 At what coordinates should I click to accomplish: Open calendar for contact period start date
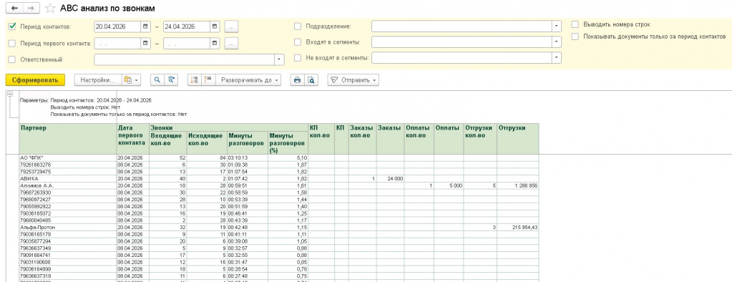point(146,26)
